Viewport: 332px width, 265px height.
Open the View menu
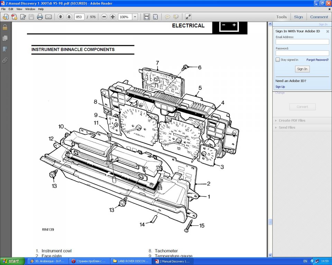pos(19,9)
